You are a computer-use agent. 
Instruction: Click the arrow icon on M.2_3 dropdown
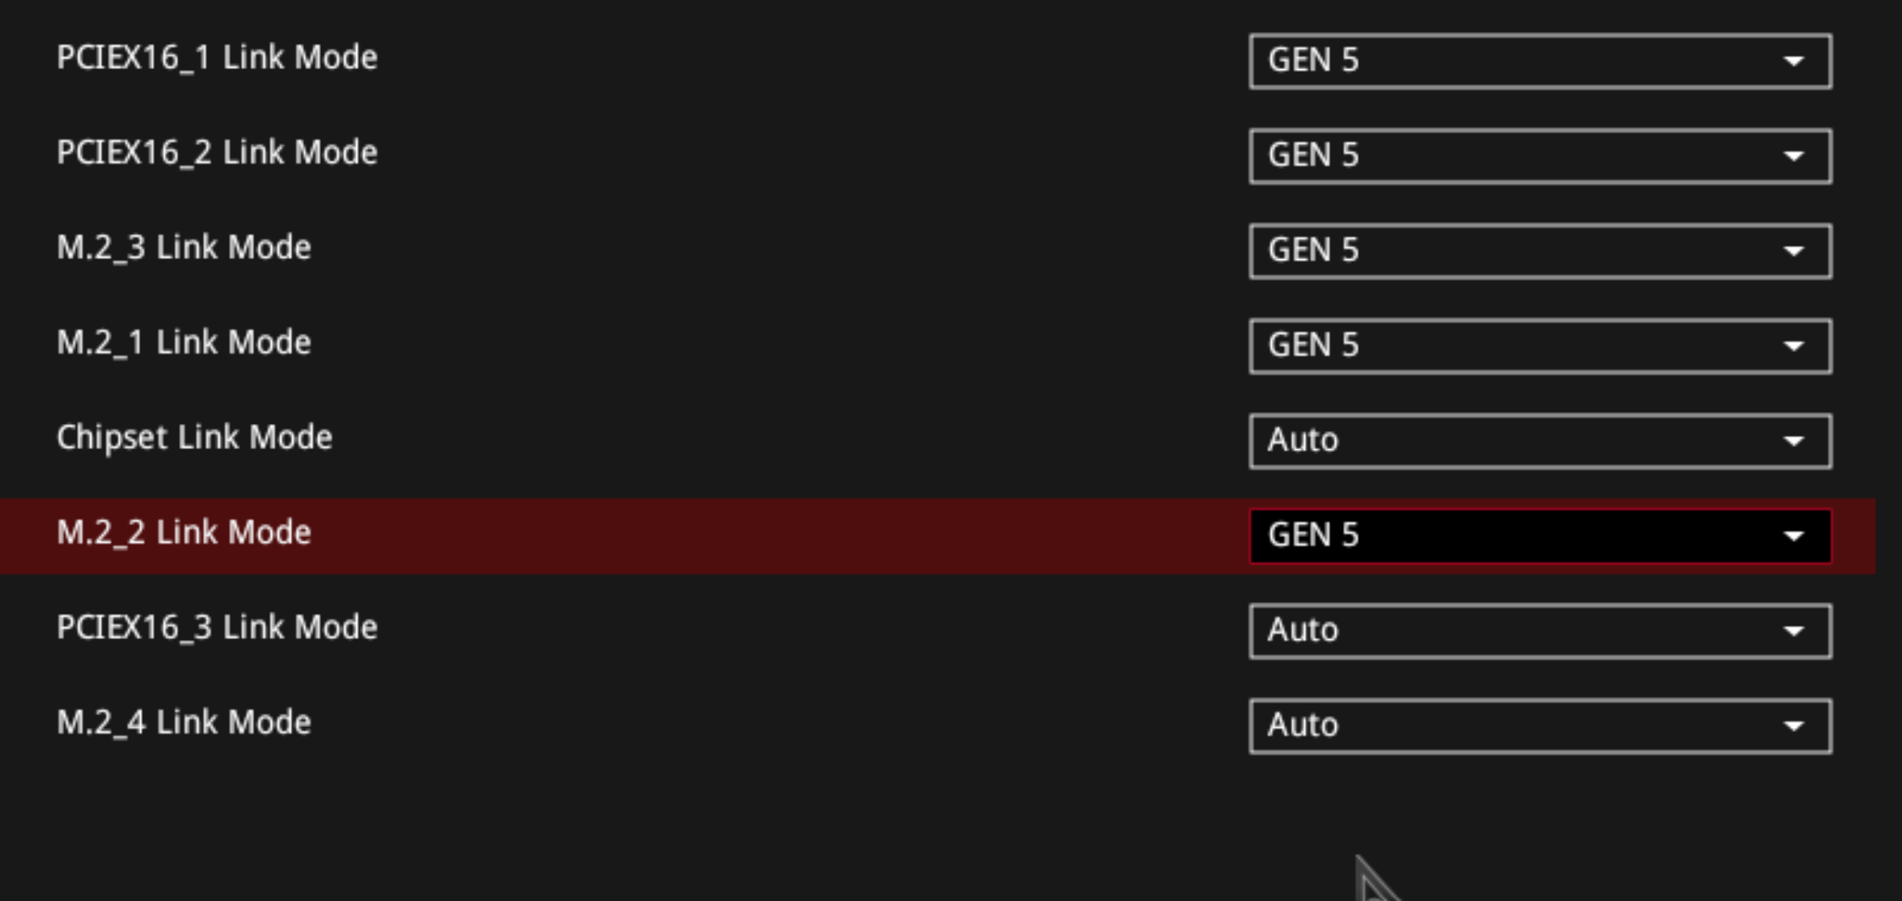coord(1793,252)
